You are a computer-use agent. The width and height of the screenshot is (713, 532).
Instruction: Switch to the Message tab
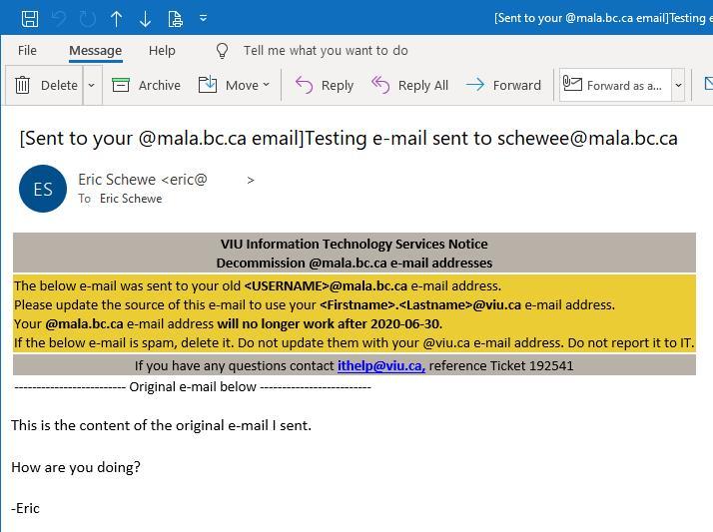[96, 51]
